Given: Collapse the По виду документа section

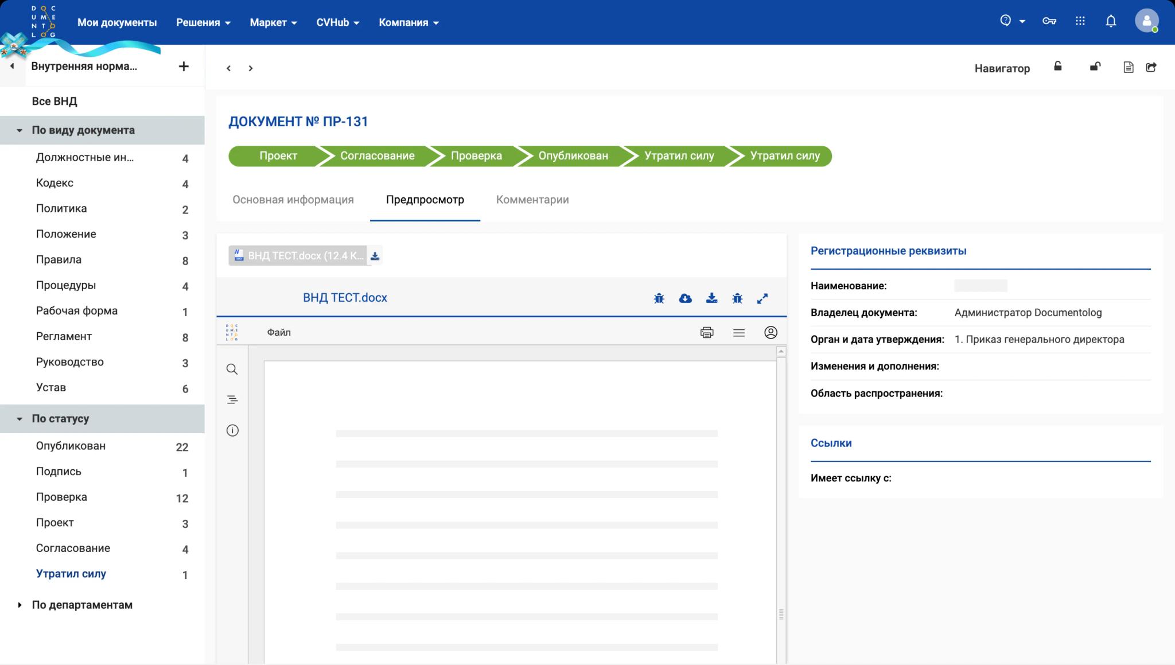Looking at the screenshot, I should 20,130.
